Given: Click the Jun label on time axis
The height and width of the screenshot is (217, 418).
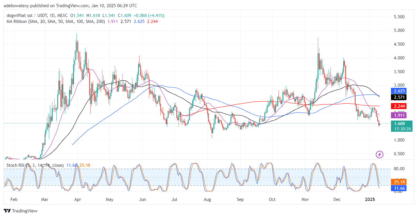Looking at the screenshot, I should coord(142,199).
